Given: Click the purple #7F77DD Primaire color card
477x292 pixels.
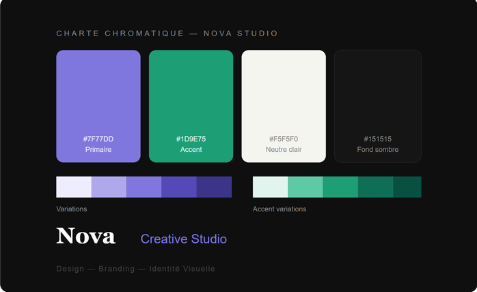Looking at the screenshot, I should click(98, 106).
